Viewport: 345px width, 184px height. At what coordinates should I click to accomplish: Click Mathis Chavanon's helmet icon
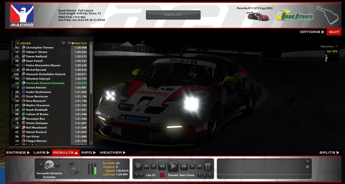[x=24, y=105]
